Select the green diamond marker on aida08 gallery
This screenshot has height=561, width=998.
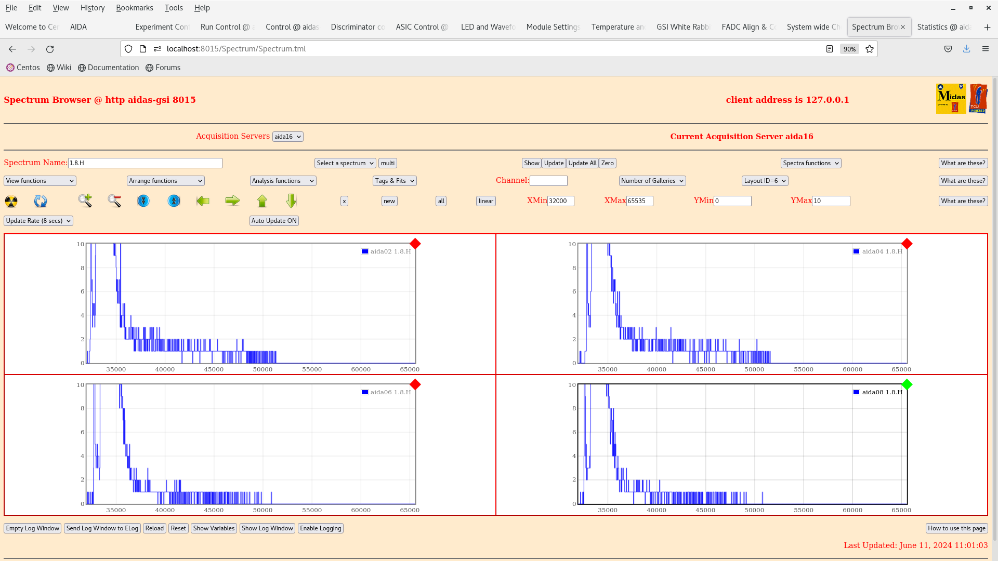tap(907, 384)
